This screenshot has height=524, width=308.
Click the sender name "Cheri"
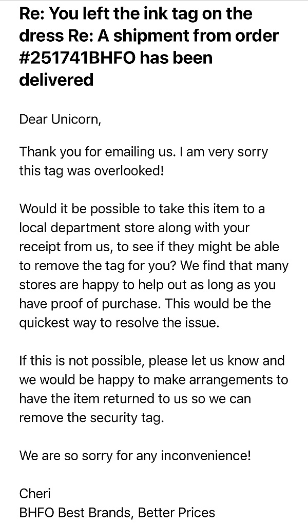[x=35, y=494]
